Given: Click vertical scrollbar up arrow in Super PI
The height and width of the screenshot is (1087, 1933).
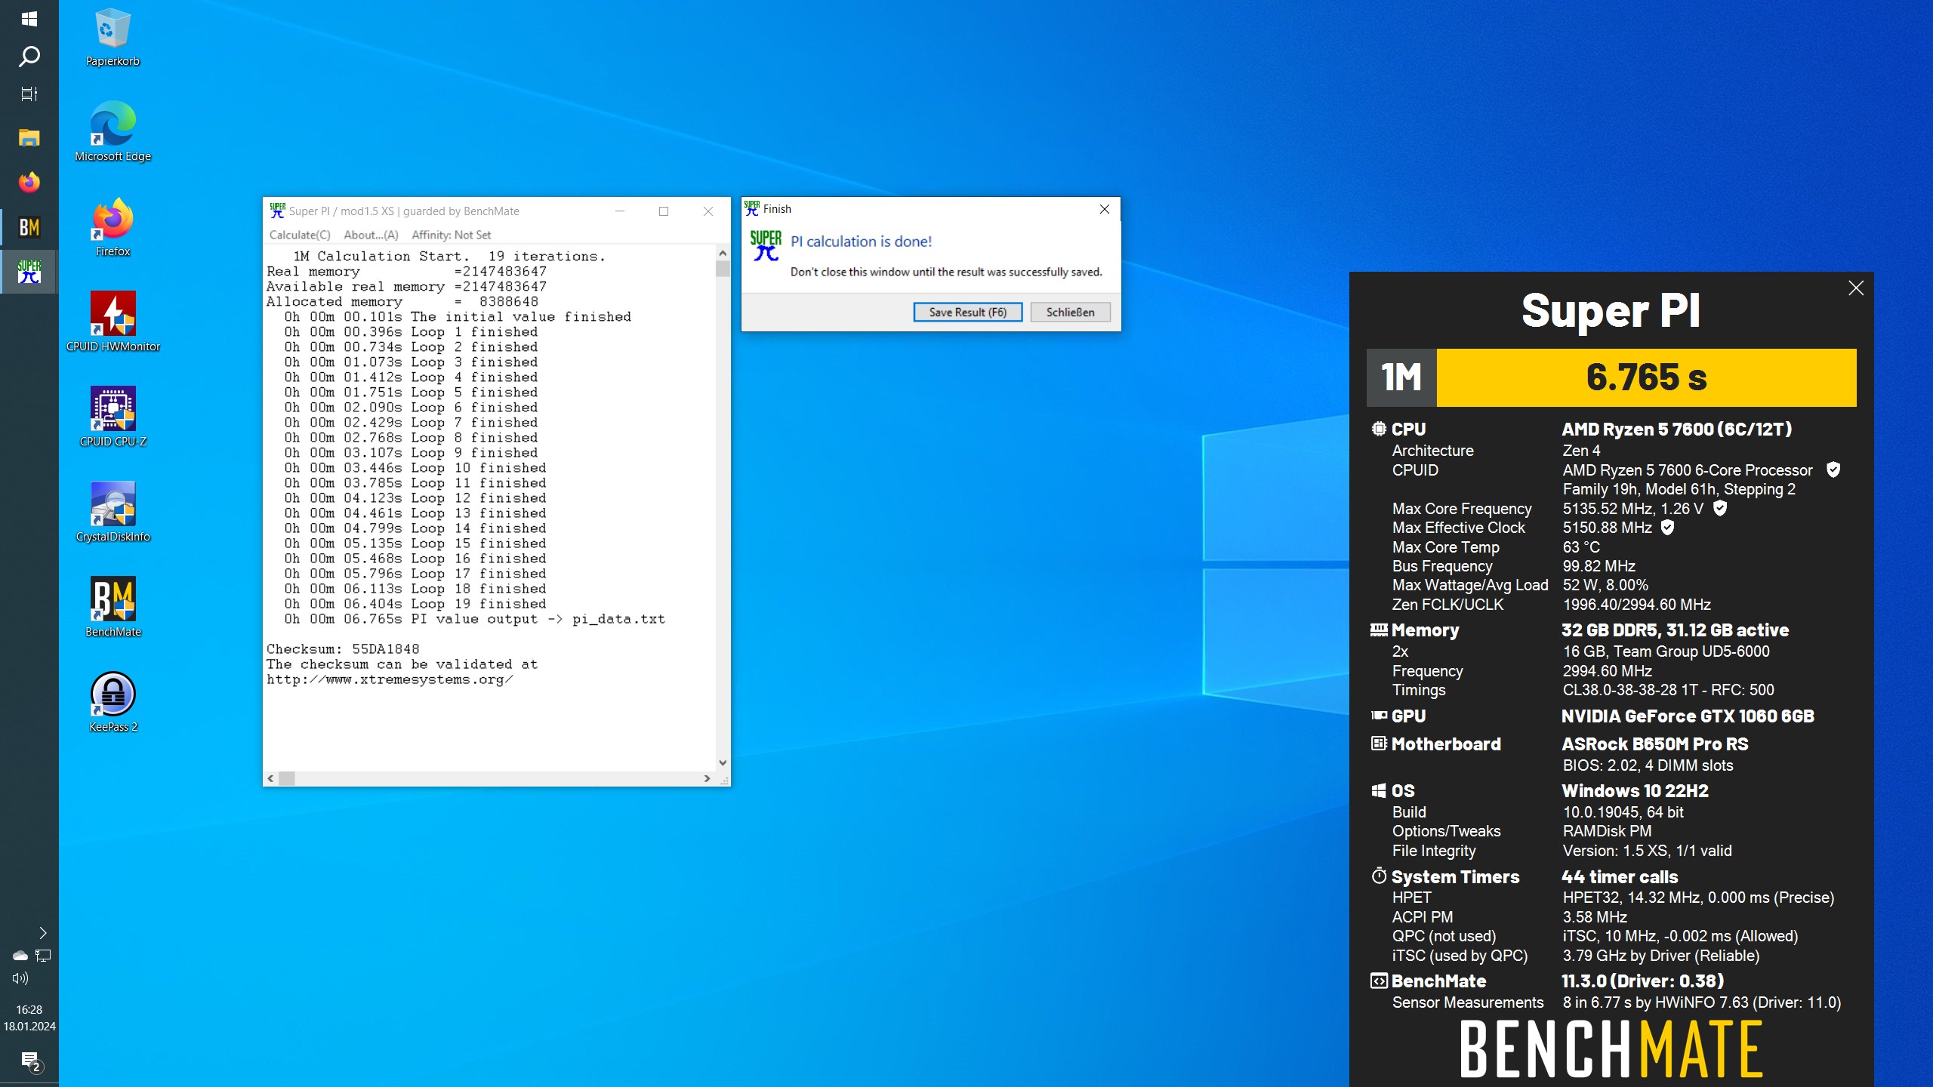Looking at the screenshot, I should pos(723,253).
